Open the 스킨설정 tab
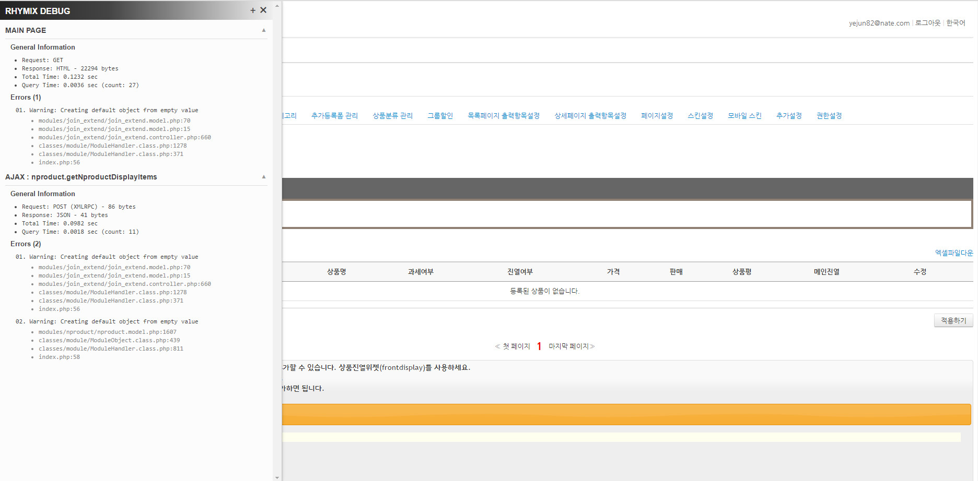Image resolution: width=978 pixels, height=481 pixels. pyautogui.click(x=700, y=116)
